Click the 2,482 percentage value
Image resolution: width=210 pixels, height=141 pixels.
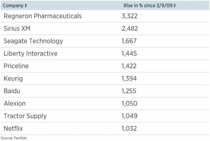point(129,29)
